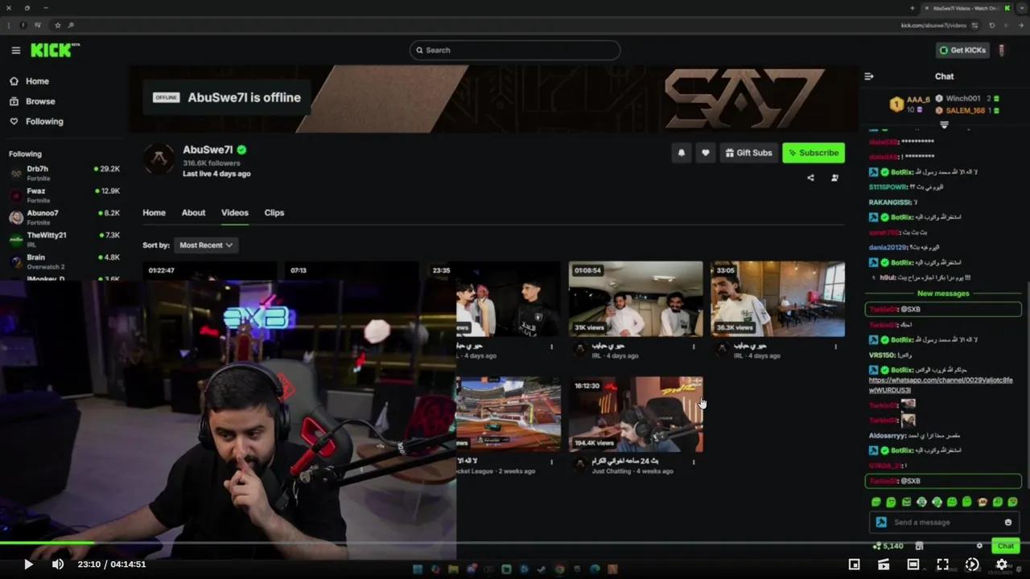Click the 5,140 channel points counter
Image resolution: width=1030 pixels, height=579 pixels.
click(x=888, y=546)
